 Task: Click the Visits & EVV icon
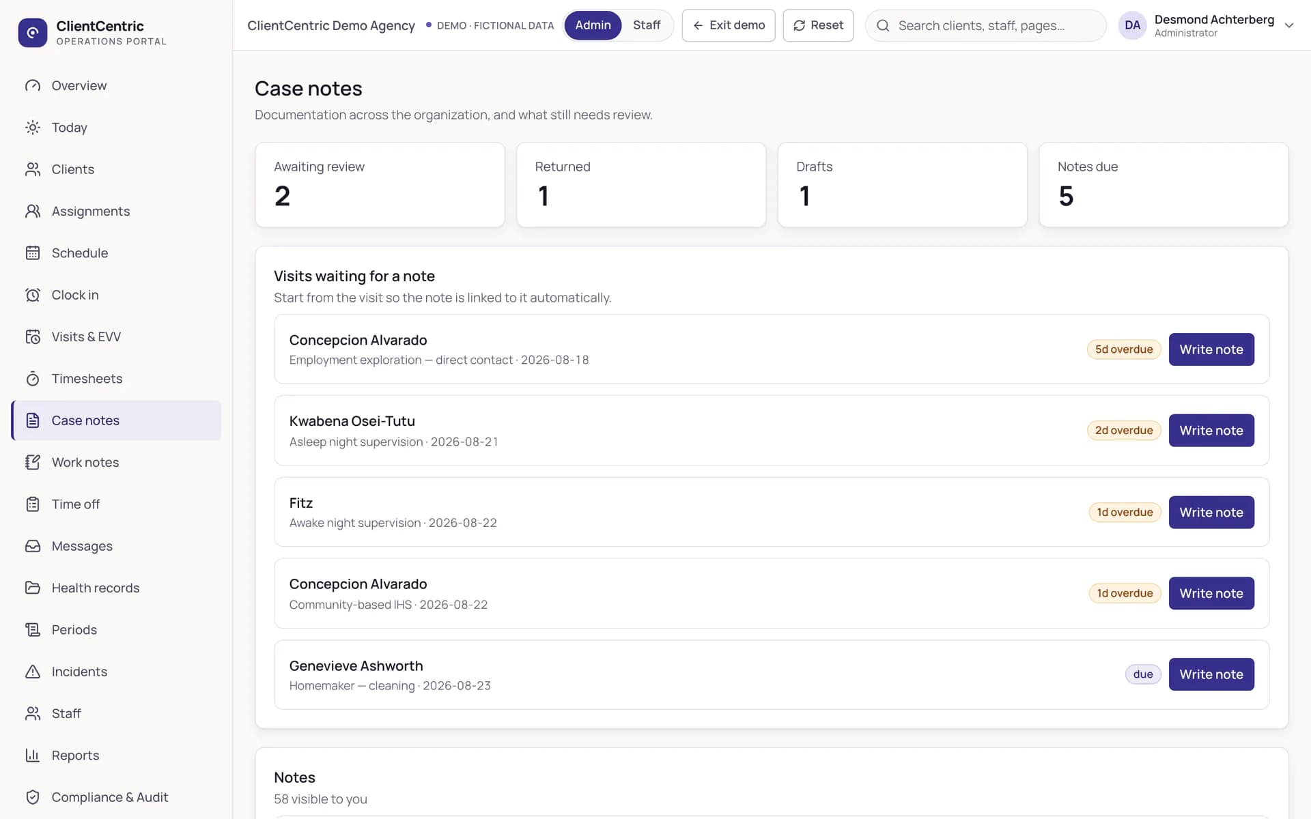(x=33, y=336)
